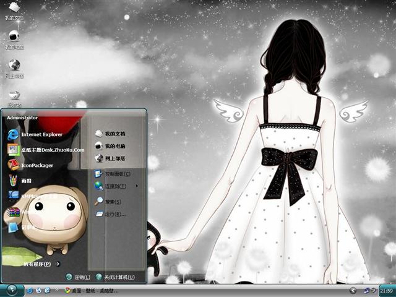Open Internet Explorer from the Start menu
The height and width of the screenshot is (297, 396).
35,134
